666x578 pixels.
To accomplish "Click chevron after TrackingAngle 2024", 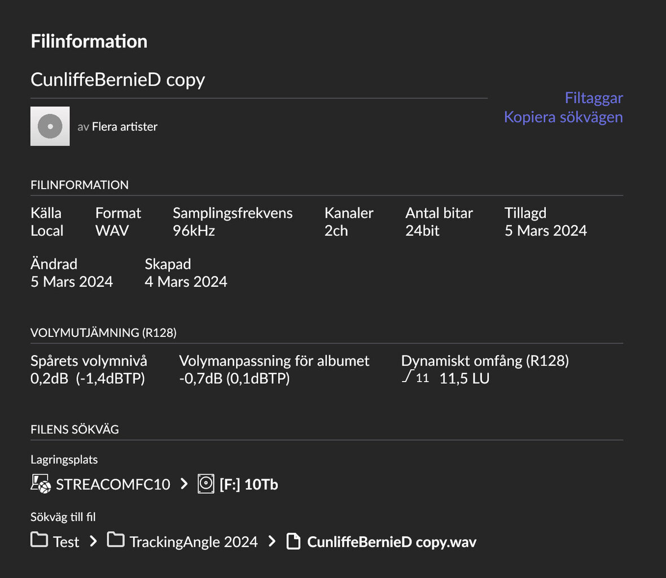I will tap(272, 541).
